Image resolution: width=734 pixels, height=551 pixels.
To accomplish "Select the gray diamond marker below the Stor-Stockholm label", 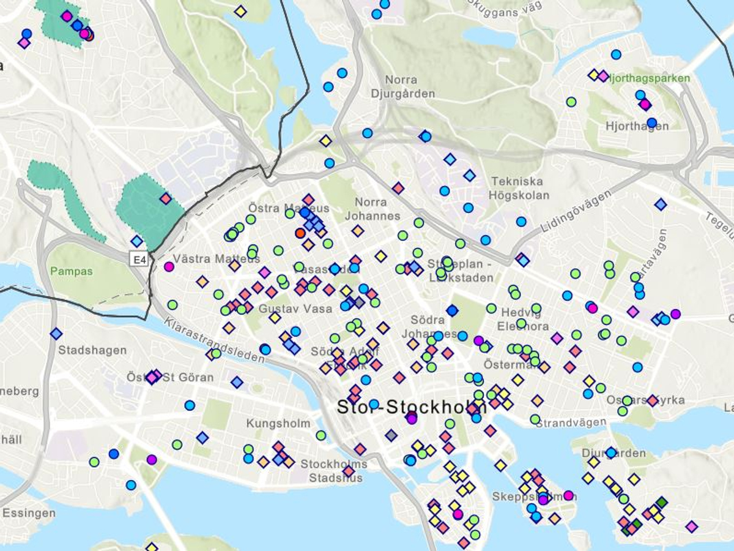I will 391,435.
